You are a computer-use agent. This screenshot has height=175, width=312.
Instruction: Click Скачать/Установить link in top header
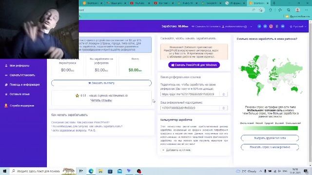pos(206,26)
